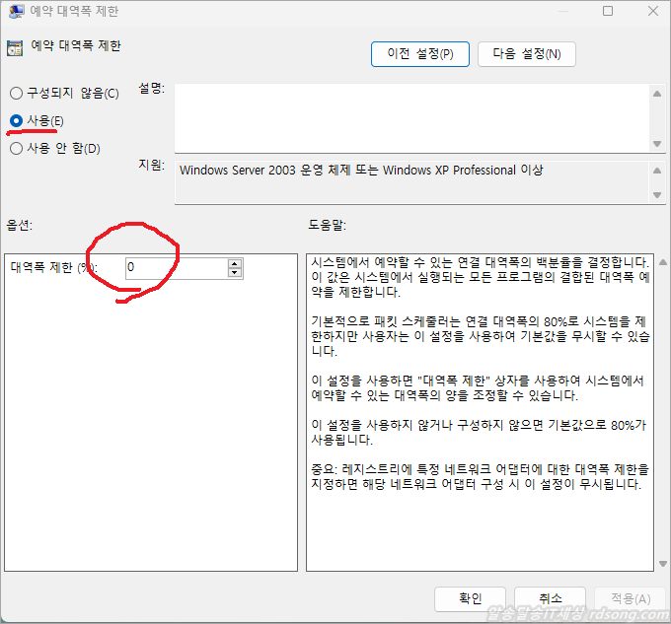The height and width of the screenshot is (624, 671).
Task: Click the policy icon beside the 예약 대역폭 제한 heading
Action: [15, 47]
